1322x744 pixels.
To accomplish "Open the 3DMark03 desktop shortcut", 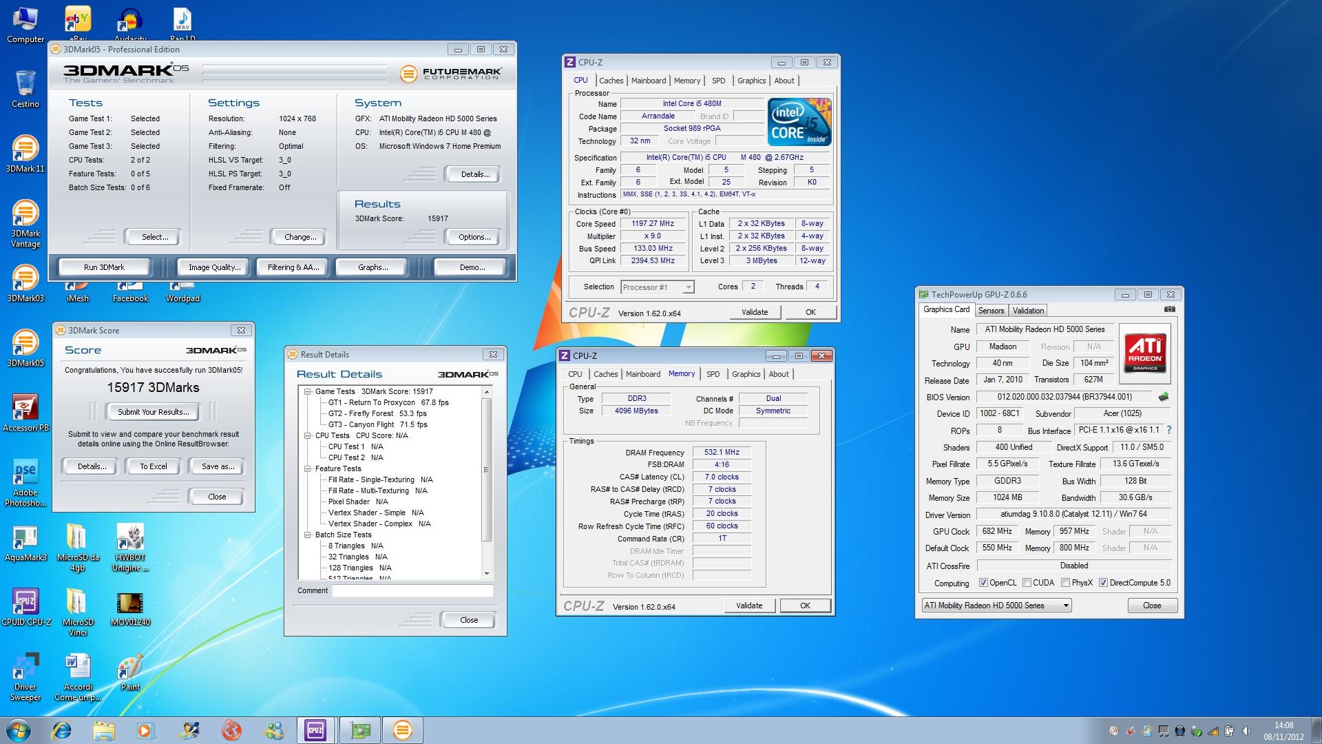I will pos(25,283).
